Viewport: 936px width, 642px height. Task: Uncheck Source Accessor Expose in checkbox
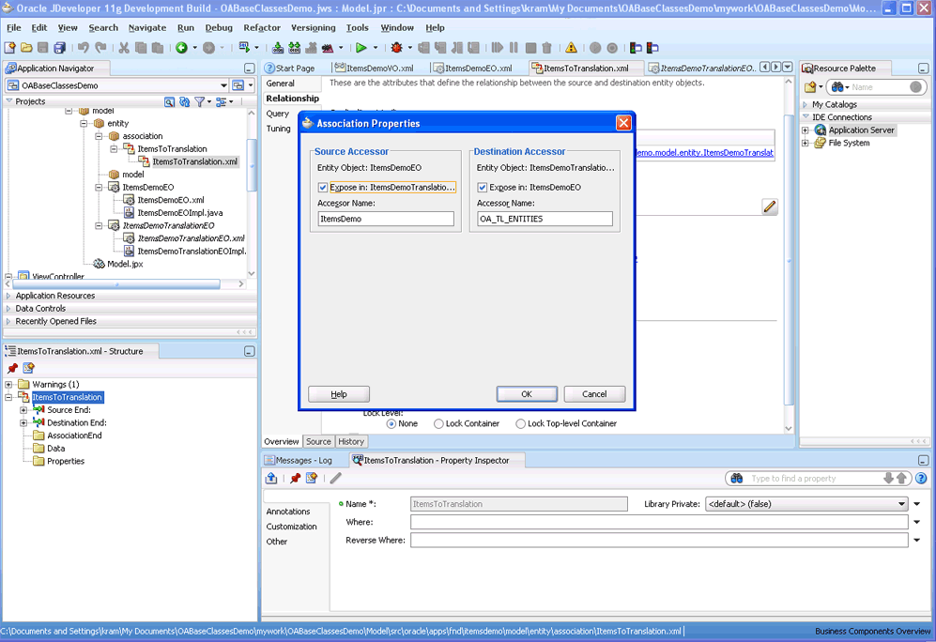[x=323, y=188]
